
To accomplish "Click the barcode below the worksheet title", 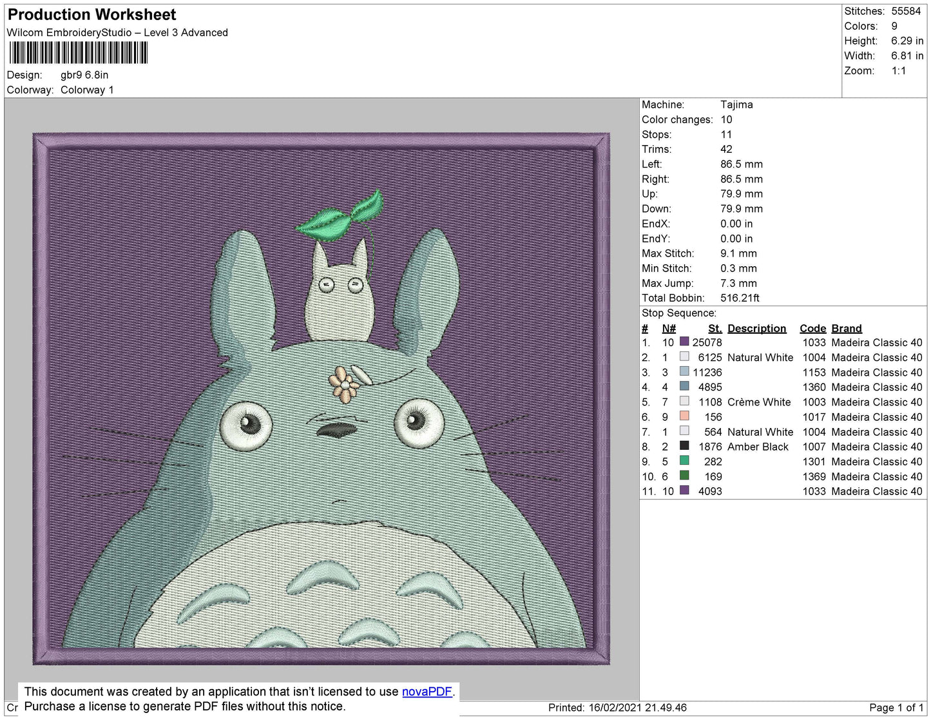I will pos(78,53).
